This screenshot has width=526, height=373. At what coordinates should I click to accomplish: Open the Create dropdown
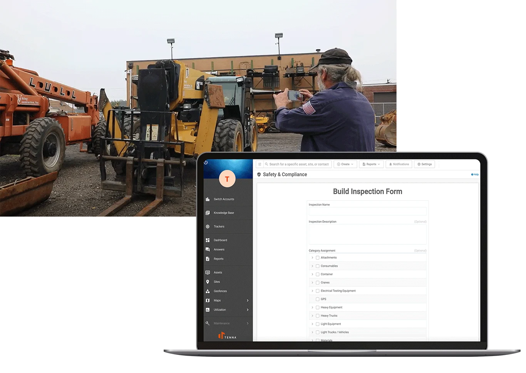point(345,164)
